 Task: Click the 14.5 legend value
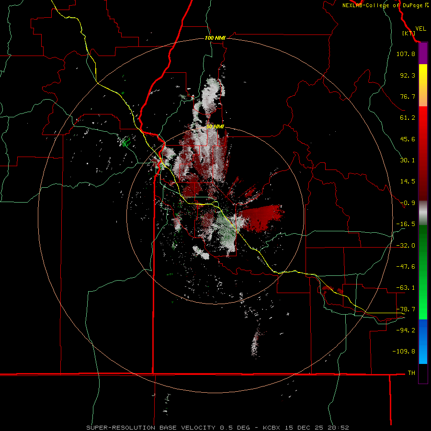click(408, 181)
